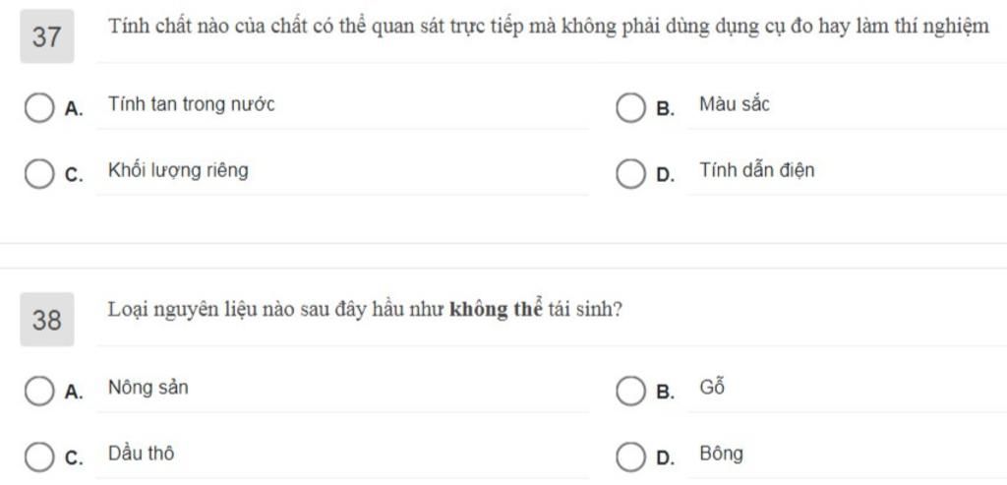Click the 'Khối lượng riêng' answer label
This screenshot has height=485, width=1007.
pyautogui.click(x=178, y=171)
